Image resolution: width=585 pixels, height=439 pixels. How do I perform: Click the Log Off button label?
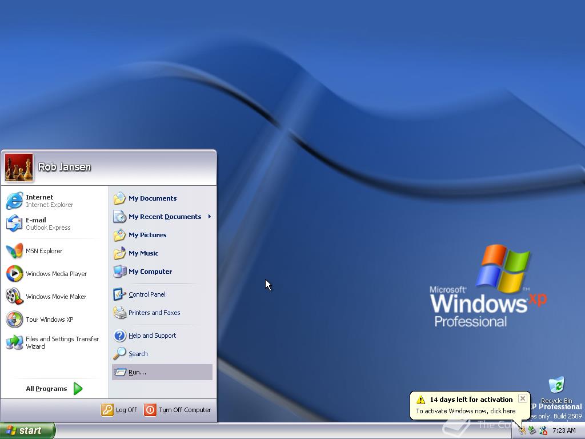pyautogui.click(x=126, y=410)
